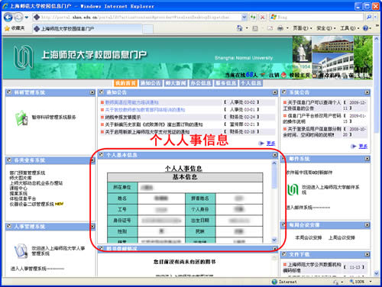Go back with the IE Back arrow

coord(8,18)
